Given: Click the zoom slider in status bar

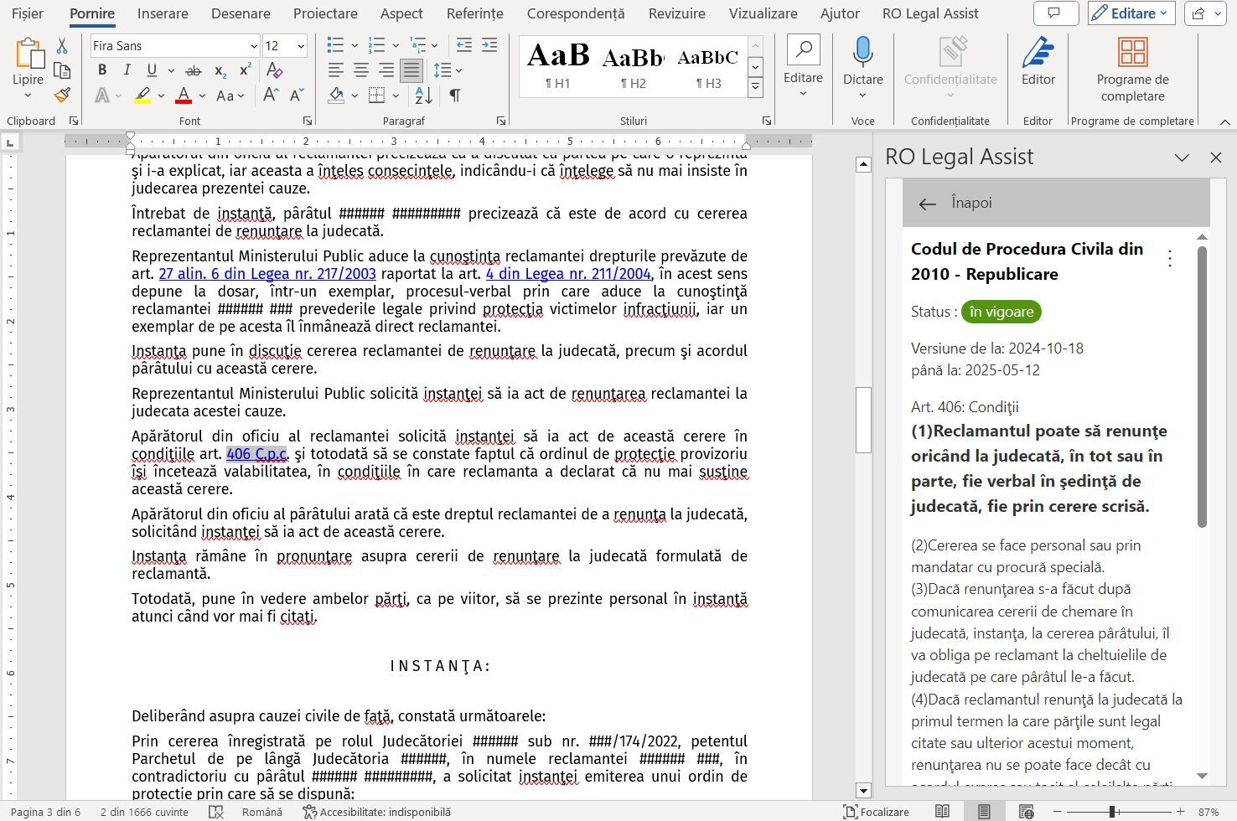Looking at the screenshot, I should tap(1112, 812).
